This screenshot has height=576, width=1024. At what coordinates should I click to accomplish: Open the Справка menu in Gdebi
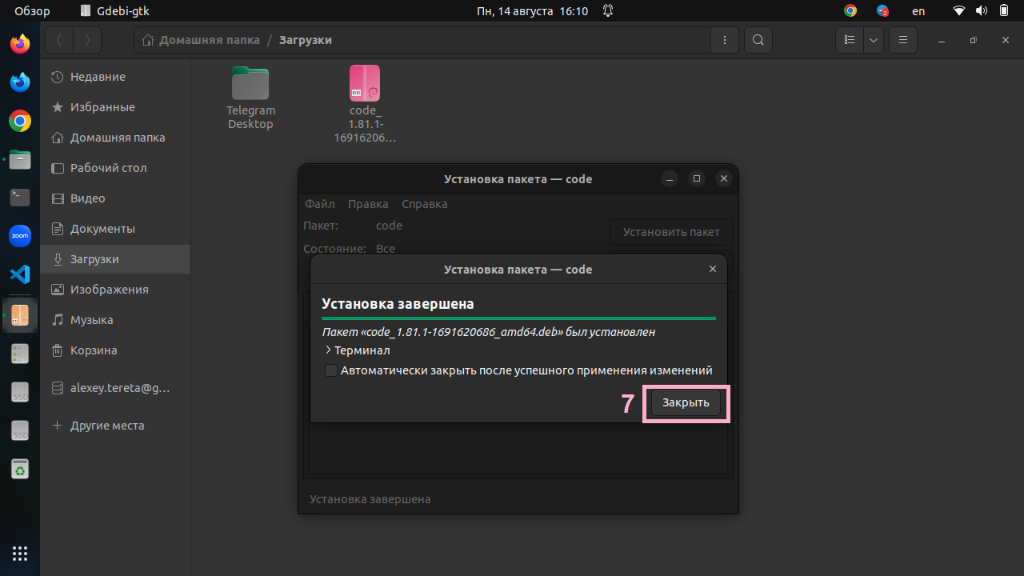pos(425,204)
